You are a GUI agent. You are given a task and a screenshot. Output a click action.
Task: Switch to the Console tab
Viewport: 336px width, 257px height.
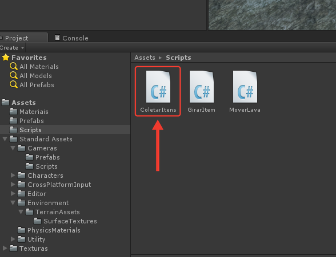(x=71, y=38)
